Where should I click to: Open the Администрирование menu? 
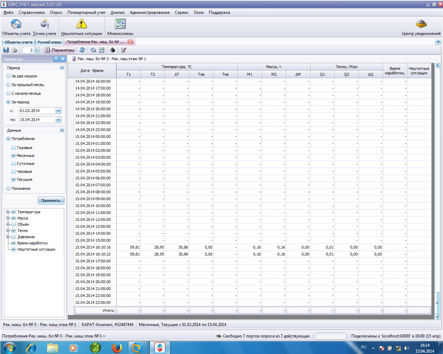[150, 12]
